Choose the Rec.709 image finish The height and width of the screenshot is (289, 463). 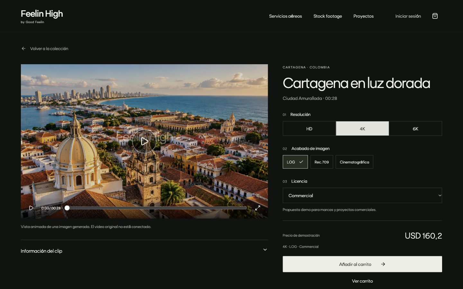tap(322, 162)
